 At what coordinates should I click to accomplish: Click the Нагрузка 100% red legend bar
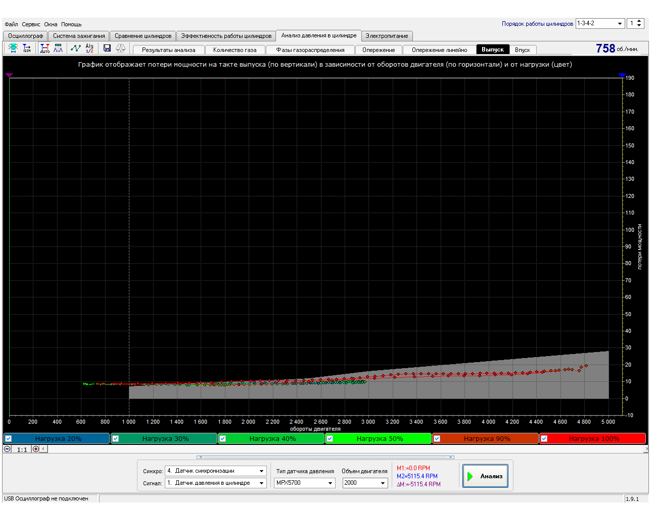click(x=592, y=438)
